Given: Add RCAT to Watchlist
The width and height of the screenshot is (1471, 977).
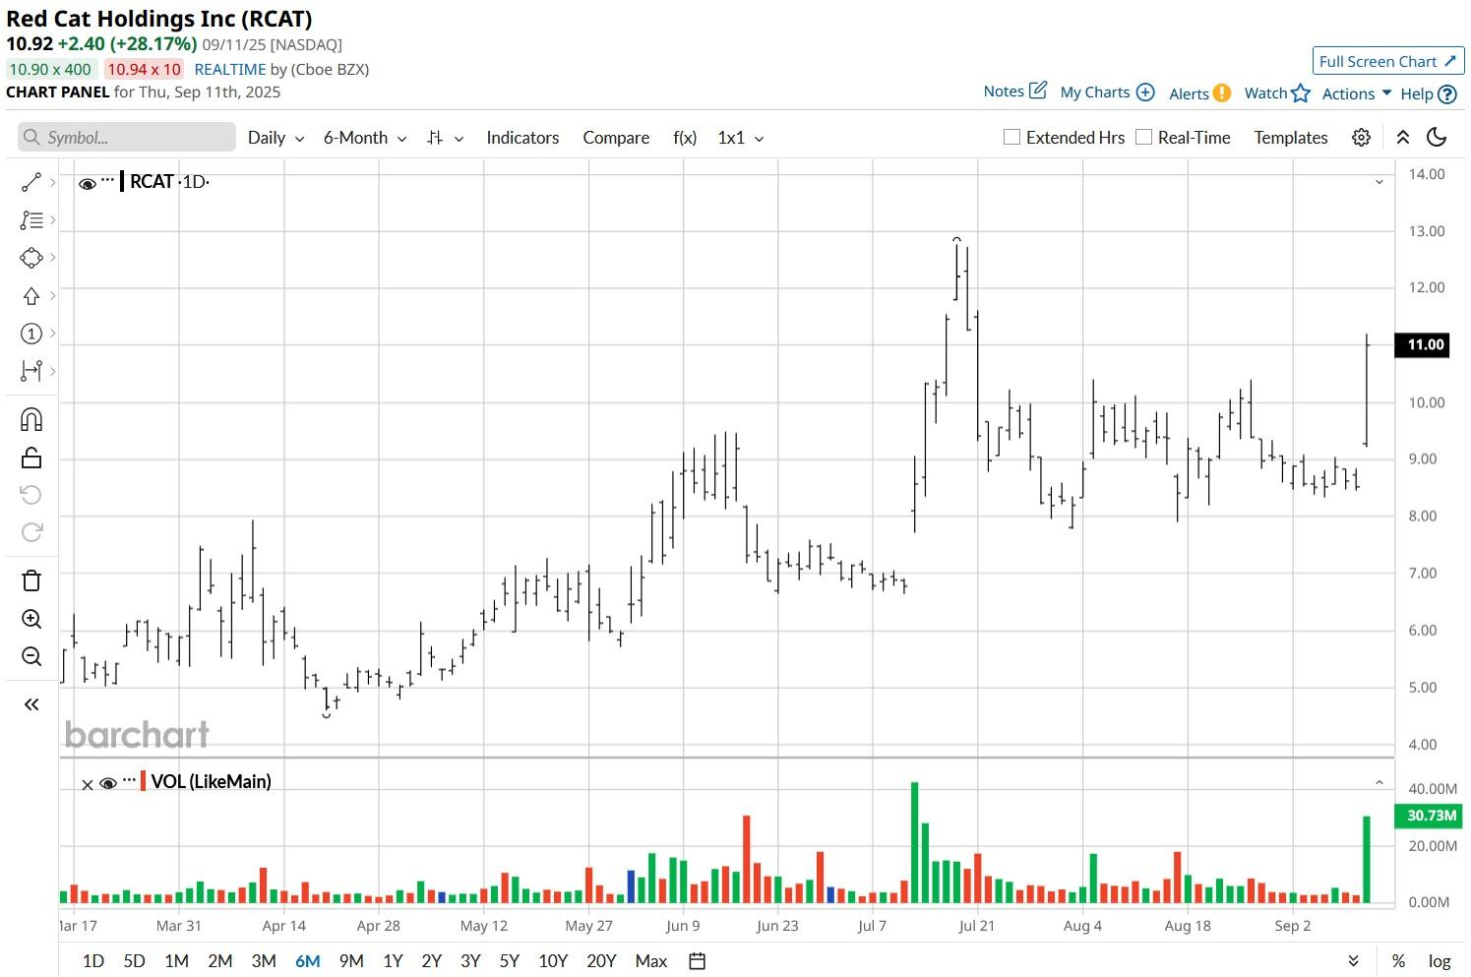Looking at the screenshot, I should point(1277,93).
